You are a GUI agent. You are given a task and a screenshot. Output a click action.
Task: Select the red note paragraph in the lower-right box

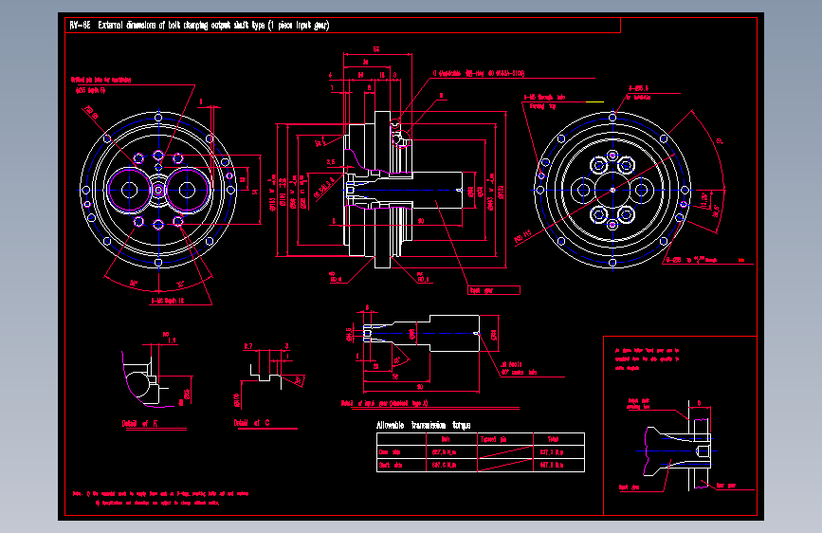tap(647, 359)
